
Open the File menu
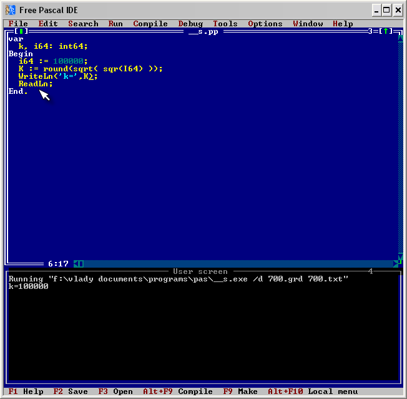(x=18, y=24)
